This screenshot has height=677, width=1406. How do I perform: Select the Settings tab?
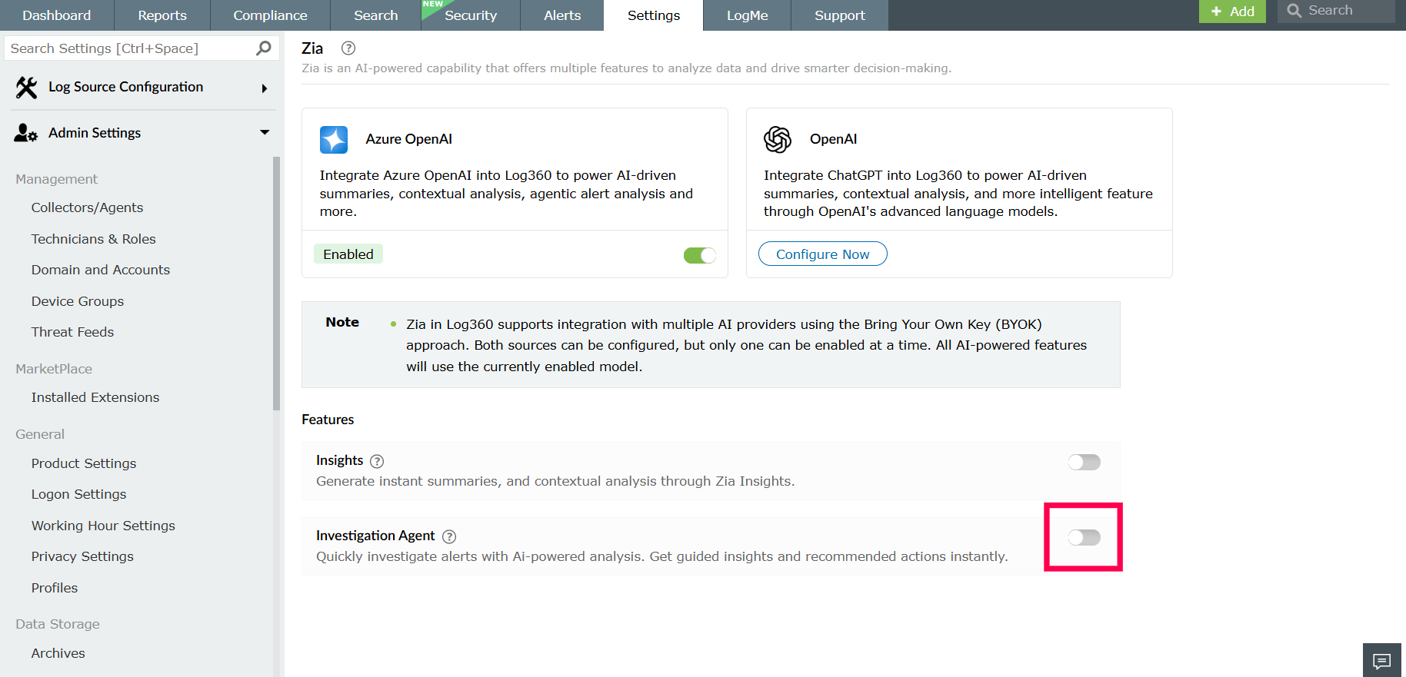coord(654,15)
